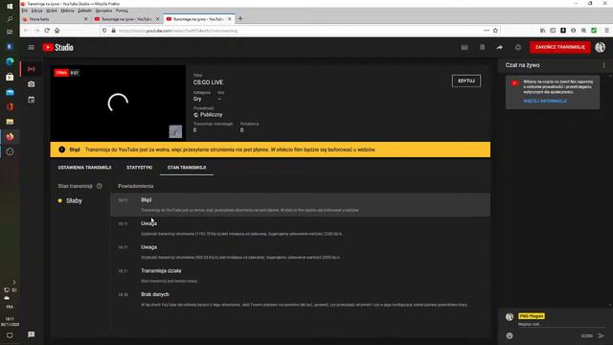This screenshot has height=345, width=613.
Task: Click the live stream preview player
Action: [x=118, y=103]
